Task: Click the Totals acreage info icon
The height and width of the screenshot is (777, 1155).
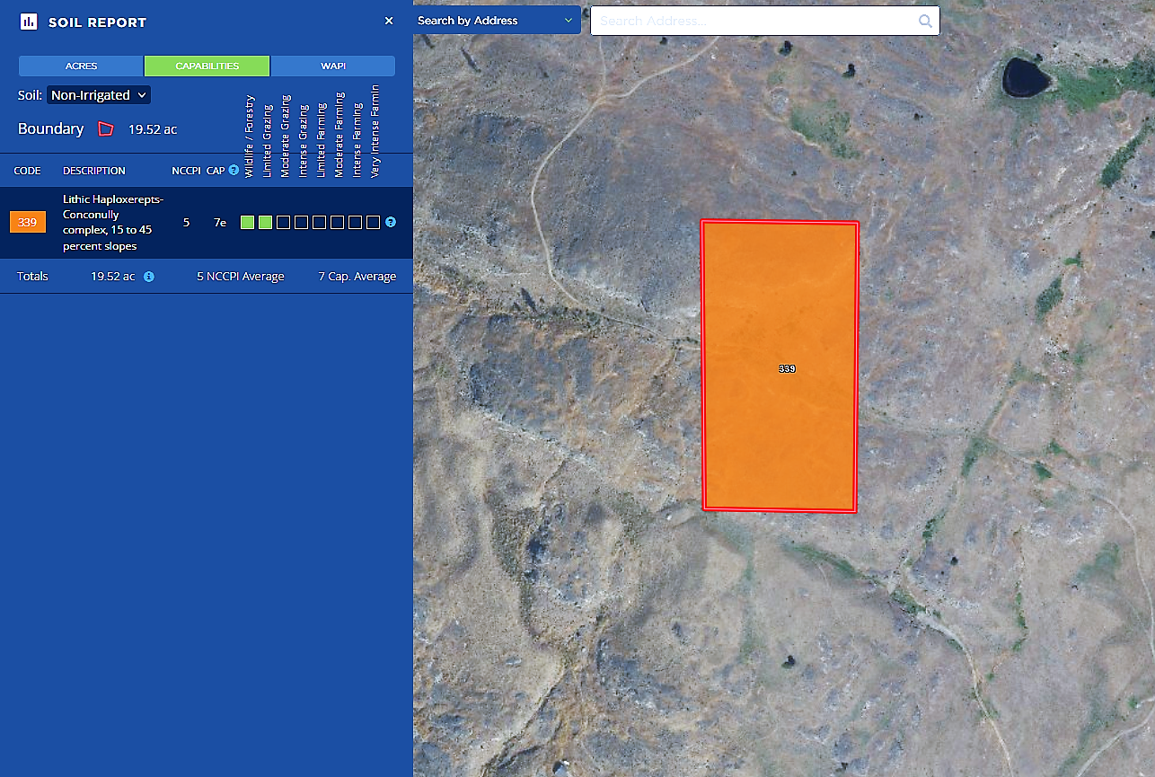Action: click(x=149, y=277)
